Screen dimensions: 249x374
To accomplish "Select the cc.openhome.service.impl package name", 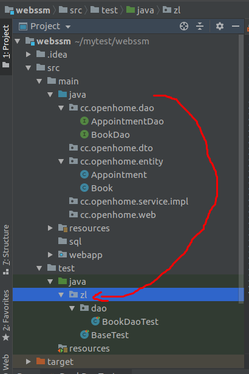I will (134, 202).
